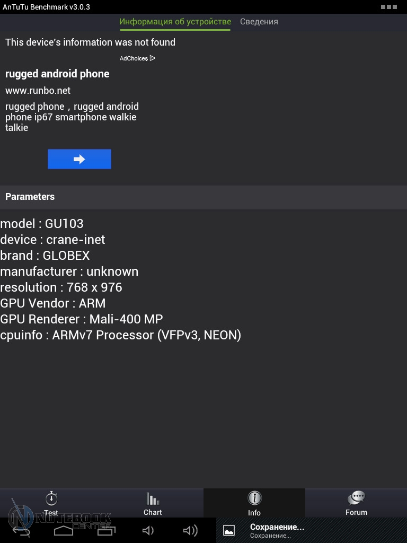Screen dimensions: 407x543
Task: Open the Сохранение notification
Action: [277, 530]
